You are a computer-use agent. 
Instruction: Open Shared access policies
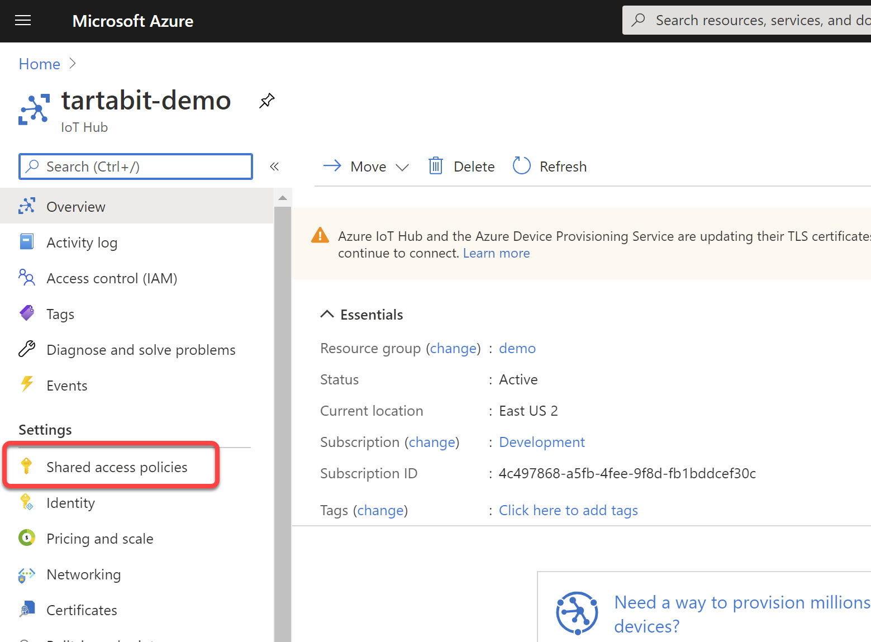(117, 467)
